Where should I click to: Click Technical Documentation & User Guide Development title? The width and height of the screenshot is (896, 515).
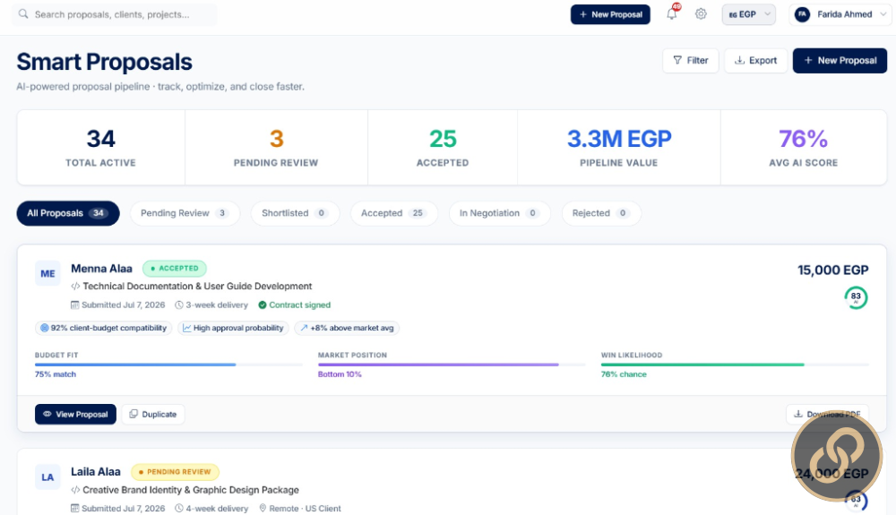197,286
